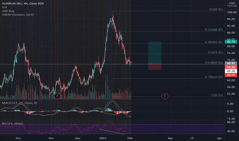
Task: Click the 69.88 red price label
Action: (x=231, y=67)
